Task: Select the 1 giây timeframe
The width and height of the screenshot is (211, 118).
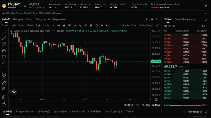Action: pos(13,25)
